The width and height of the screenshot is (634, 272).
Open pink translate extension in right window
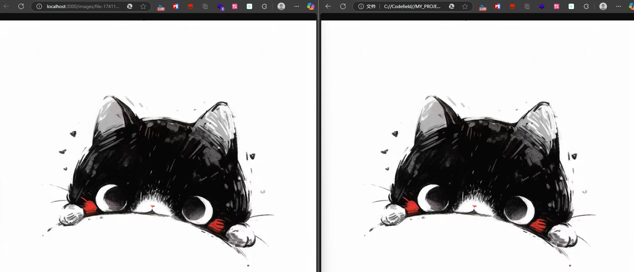[557, 6]
